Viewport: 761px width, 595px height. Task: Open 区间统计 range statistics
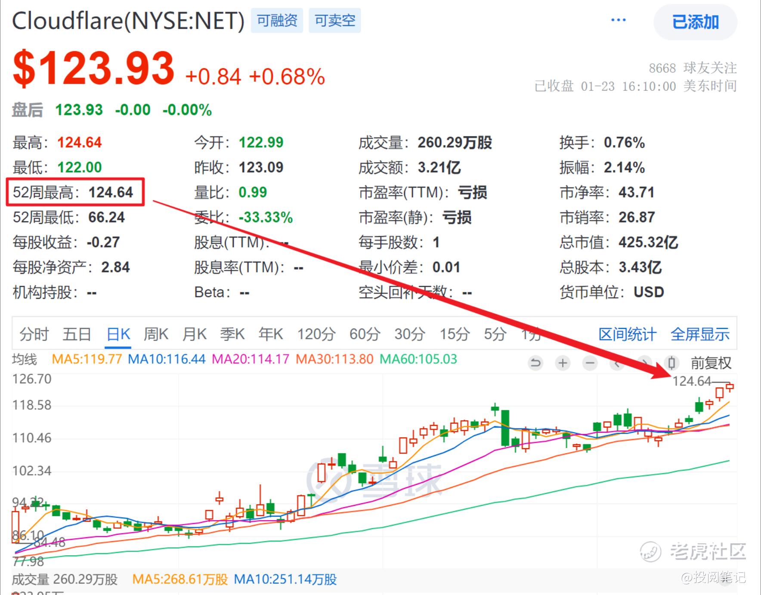click(x=628, y=334)
